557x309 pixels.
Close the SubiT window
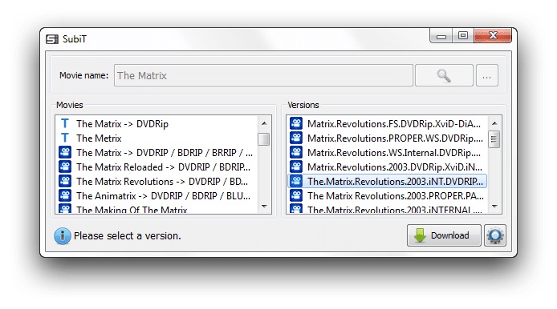(x=493, y=36)
